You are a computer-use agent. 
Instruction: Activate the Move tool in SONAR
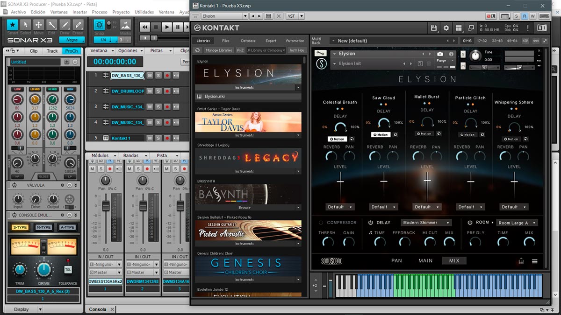[39, 25]
